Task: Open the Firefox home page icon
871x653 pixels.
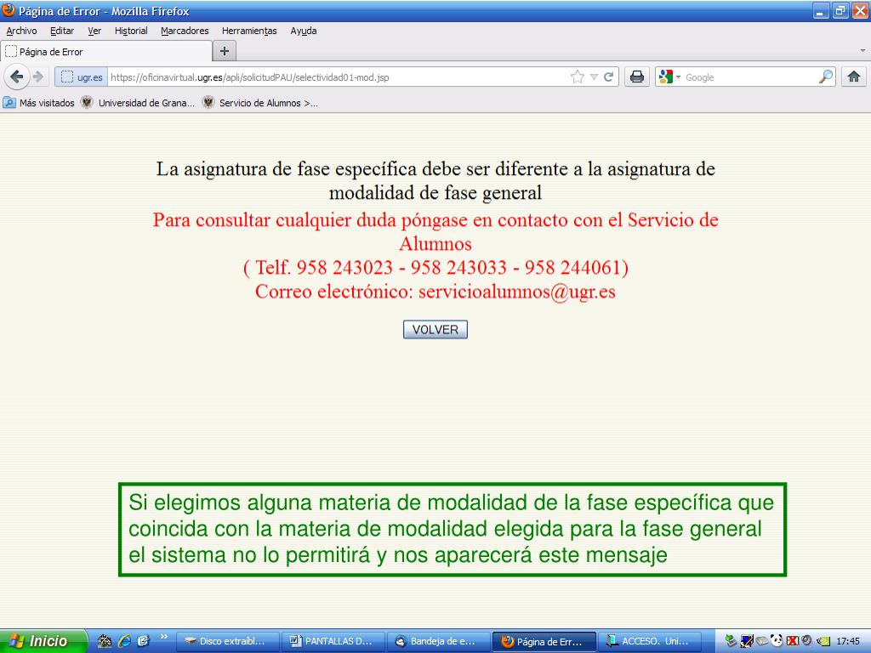Action: click(x=854, y=77)
